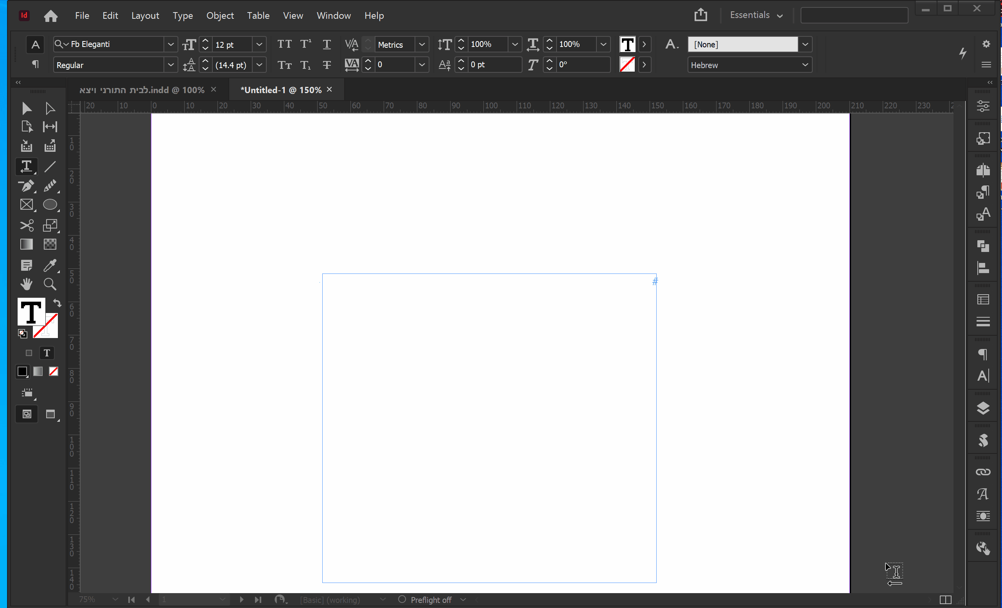The image size is (1002, 608).
Task: Select the Eyedropper tool
Action: point(50,265)
